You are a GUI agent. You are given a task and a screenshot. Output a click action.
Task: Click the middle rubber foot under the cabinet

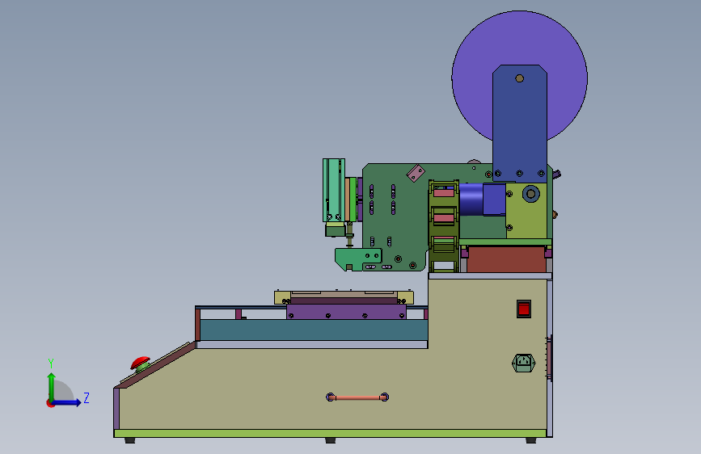pos(331,440)
